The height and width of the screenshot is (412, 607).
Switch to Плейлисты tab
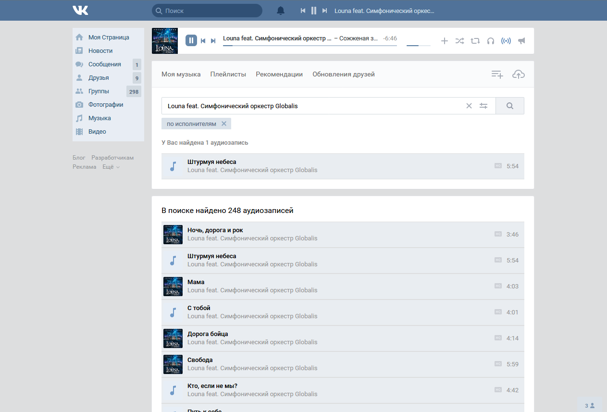point(228,74)
